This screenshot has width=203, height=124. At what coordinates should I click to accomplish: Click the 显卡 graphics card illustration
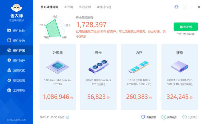[x=98, y=67]
